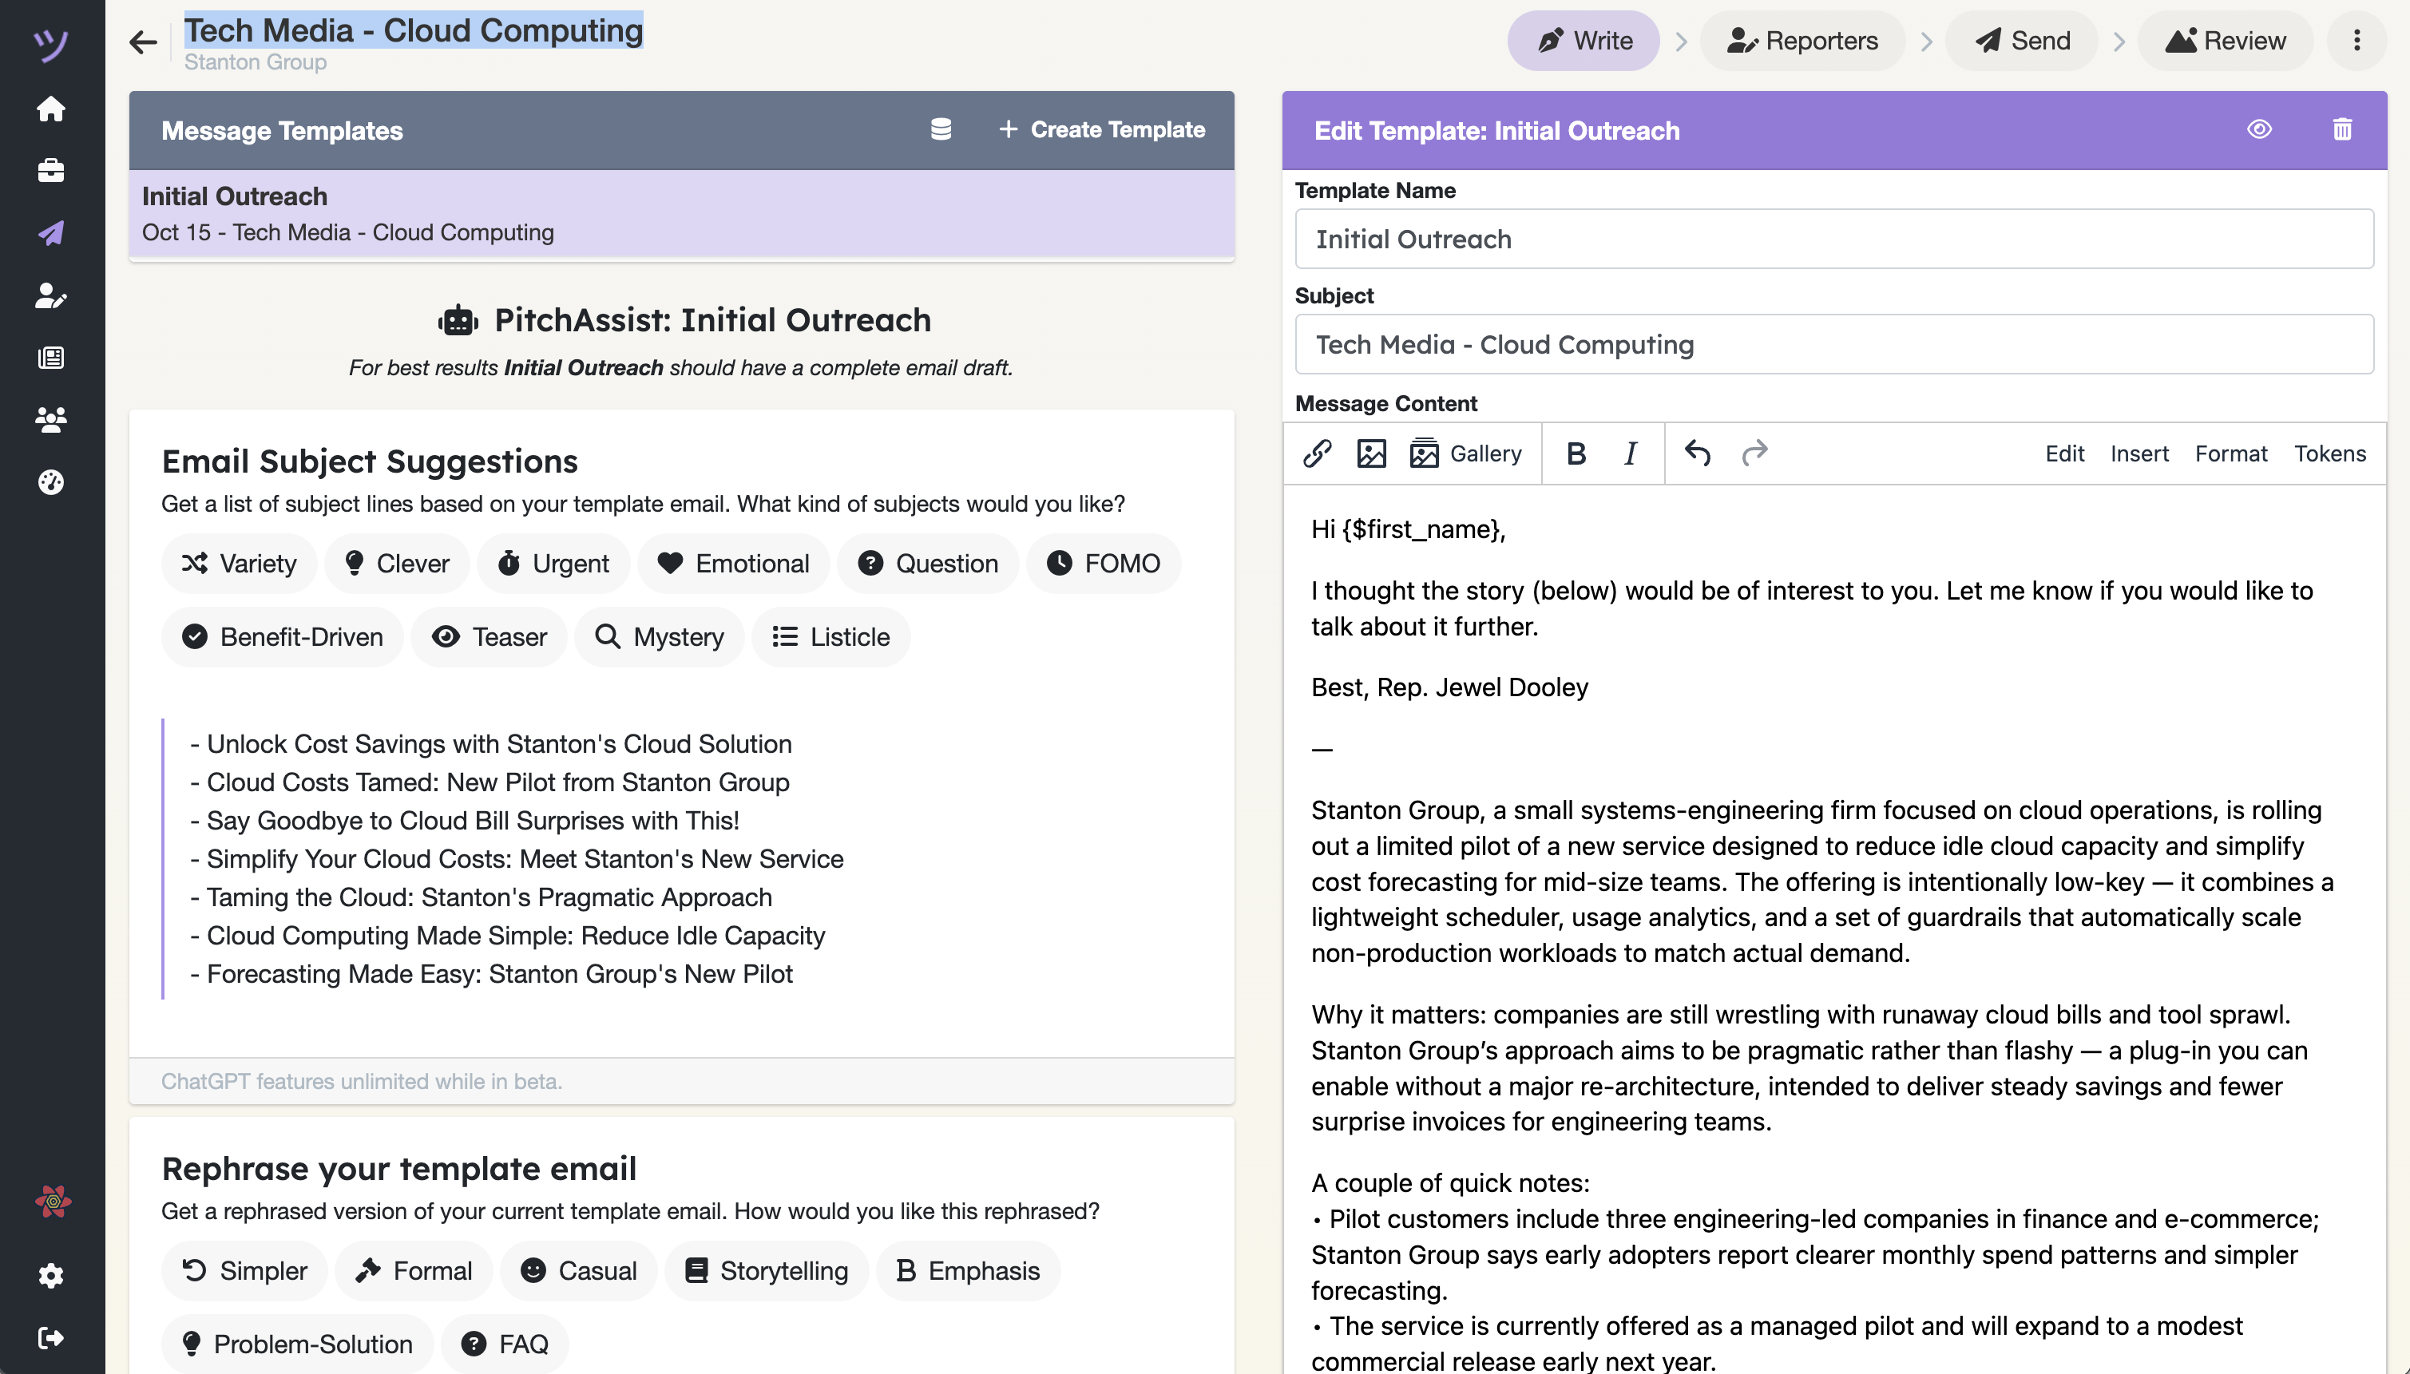Open the briefcase icon in the sidebar
Viewport: 2410px width, 1374px height.
point(51,171)
